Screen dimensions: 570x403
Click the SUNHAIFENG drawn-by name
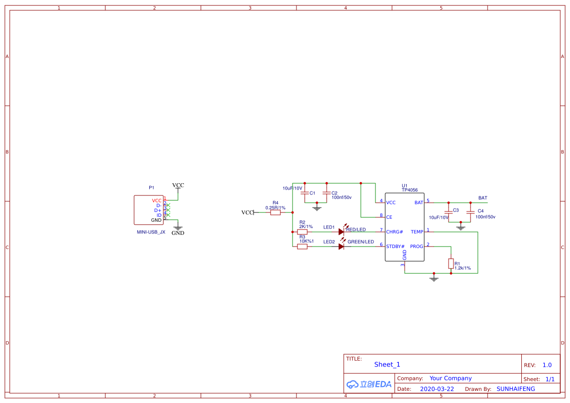point(516,389)
